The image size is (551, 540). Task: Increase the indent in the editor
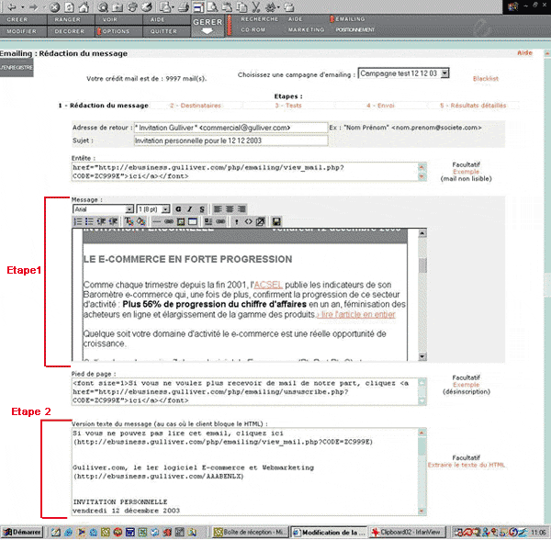(x=113, y=221)
